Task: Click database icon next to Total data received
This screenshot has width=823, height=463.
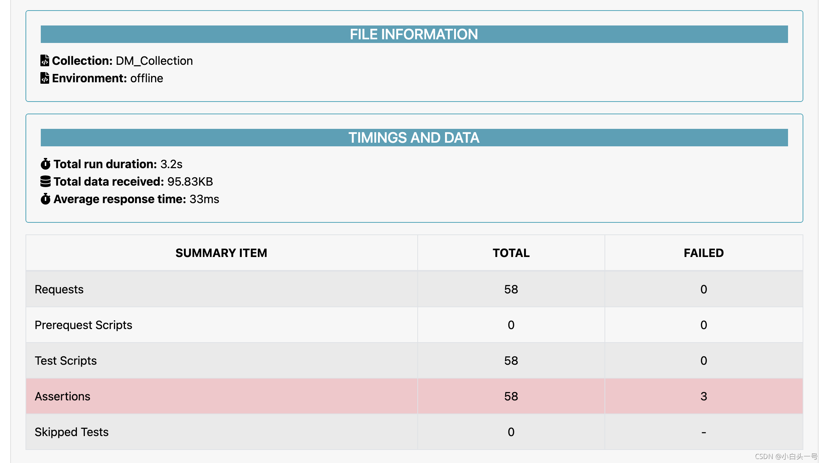Action: [46, 181]
